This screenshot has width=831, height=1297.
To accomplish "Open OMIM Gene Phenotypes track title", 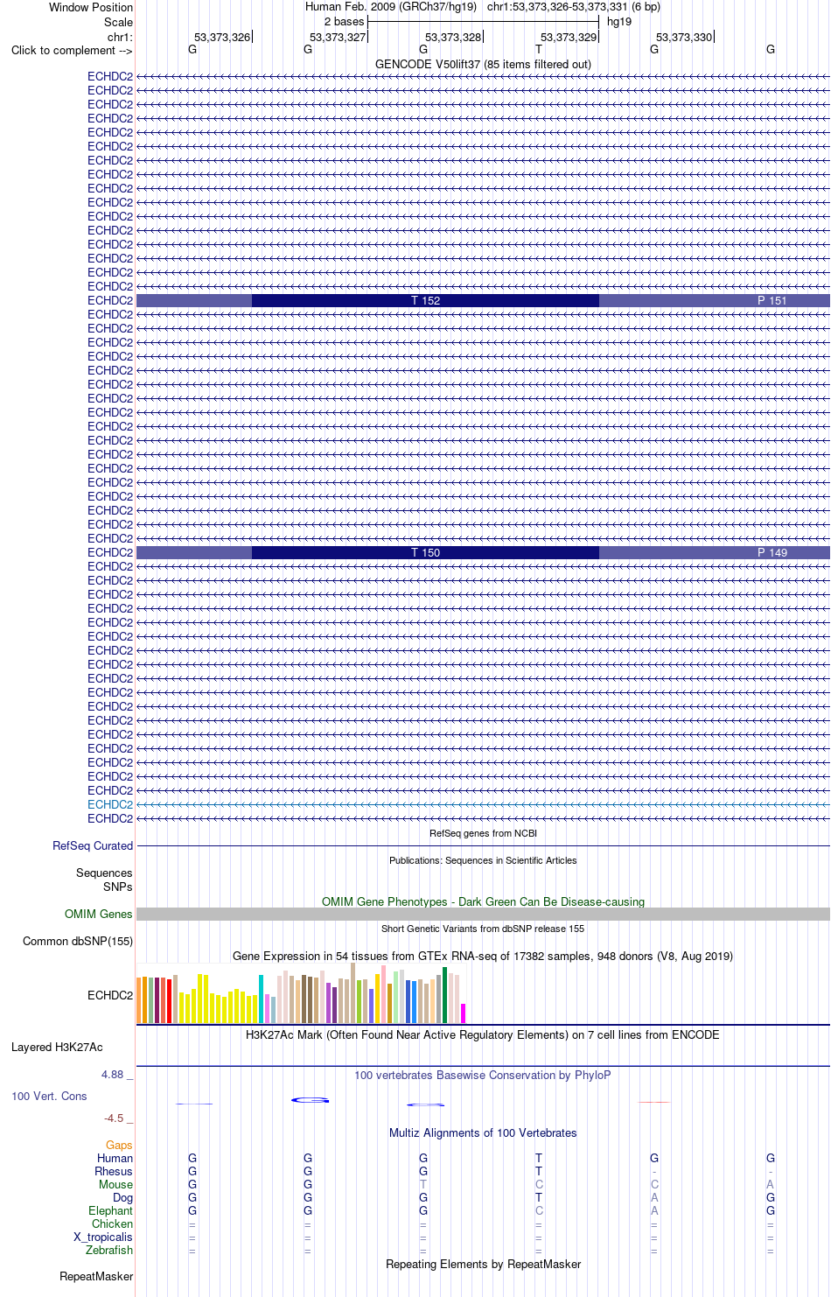I will coord(483,901).
